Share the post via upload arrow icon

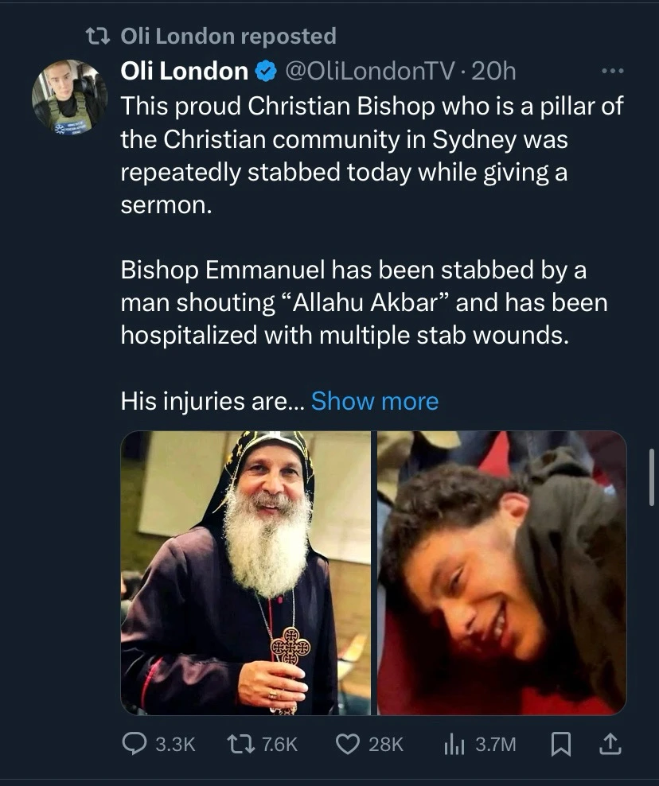click(610, 744)
